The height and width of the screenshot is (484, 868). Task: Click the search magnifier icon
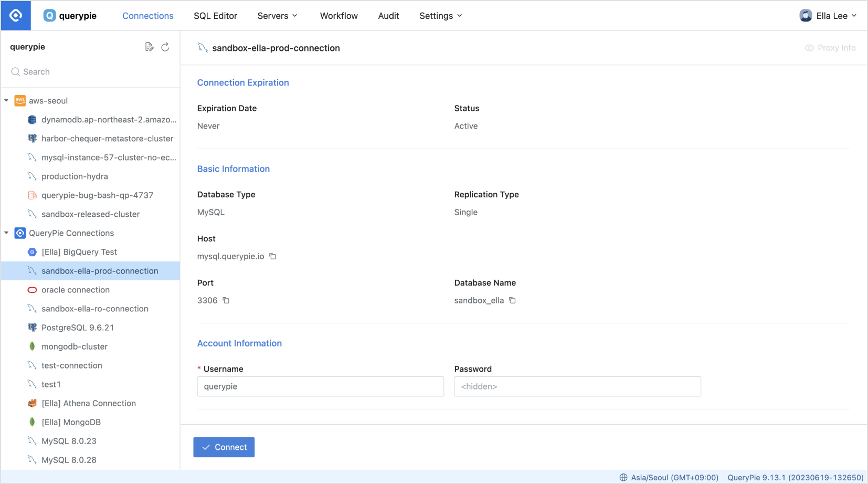(16, 72)
